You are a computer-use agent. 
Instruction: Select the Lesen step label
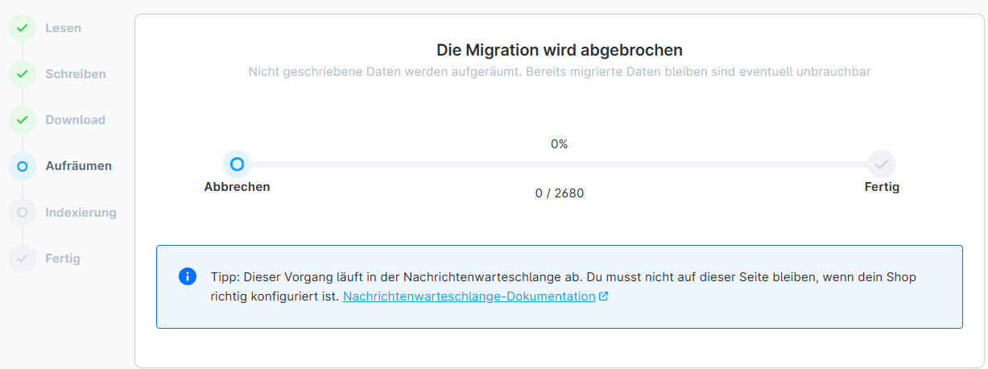coord(63,28)
